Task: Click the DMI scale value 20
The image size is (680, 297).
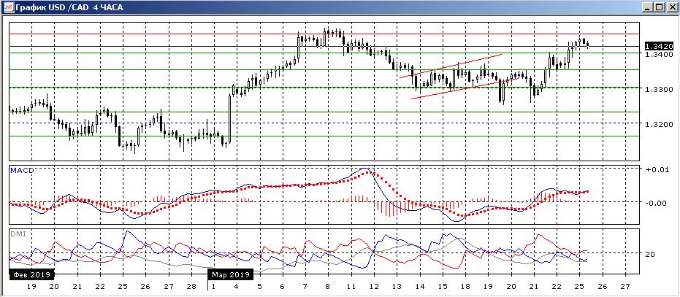Action: click(x=649, y=254)
